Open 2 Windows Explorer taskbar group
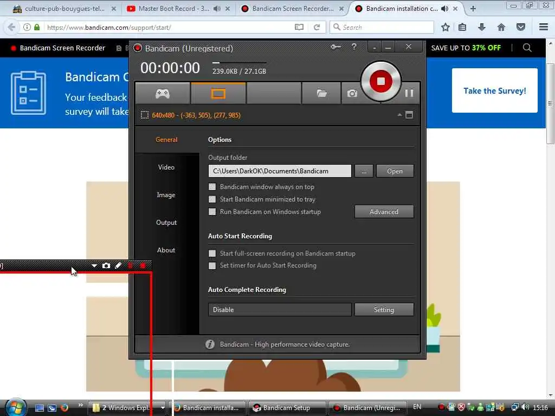 (128, 407)
